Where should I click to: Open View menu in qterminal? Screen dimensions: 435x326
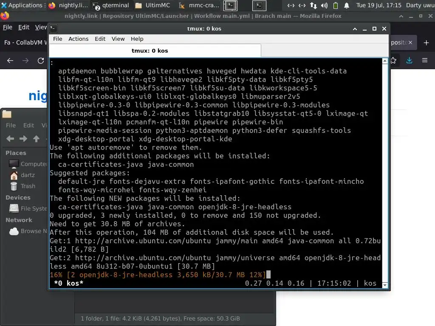[x=118, y=39]
